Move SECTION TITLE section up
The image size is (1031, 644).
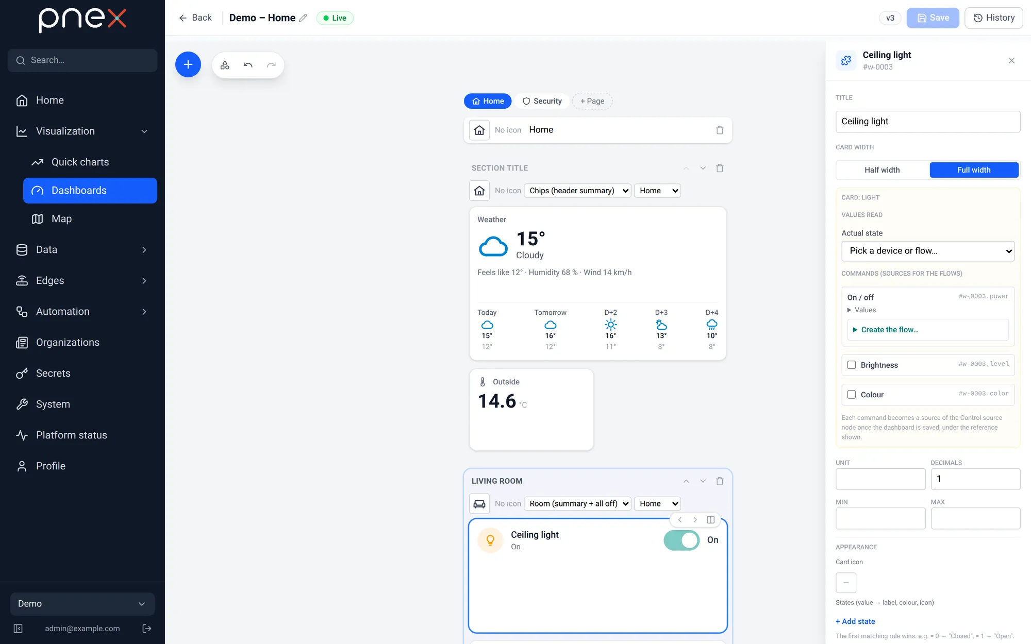(686, 168)
